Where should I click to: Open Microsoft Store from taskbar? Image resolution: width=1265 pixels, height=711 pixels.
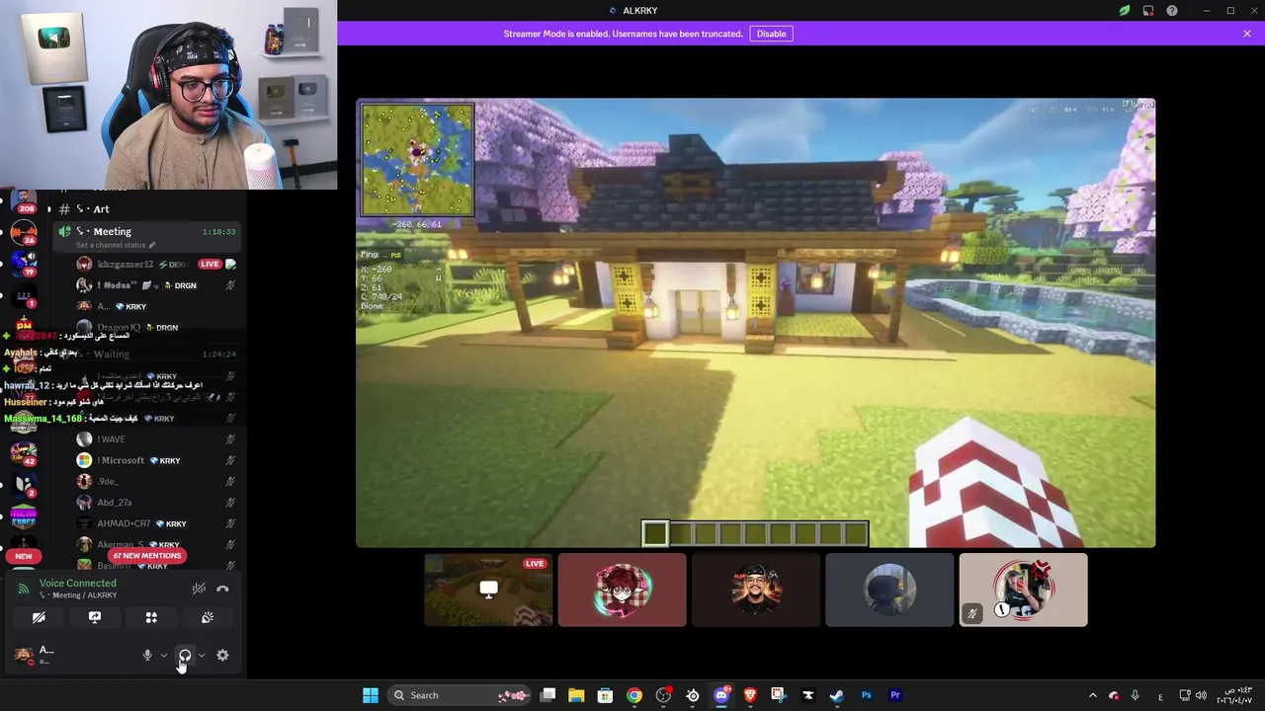pos(605,695)
